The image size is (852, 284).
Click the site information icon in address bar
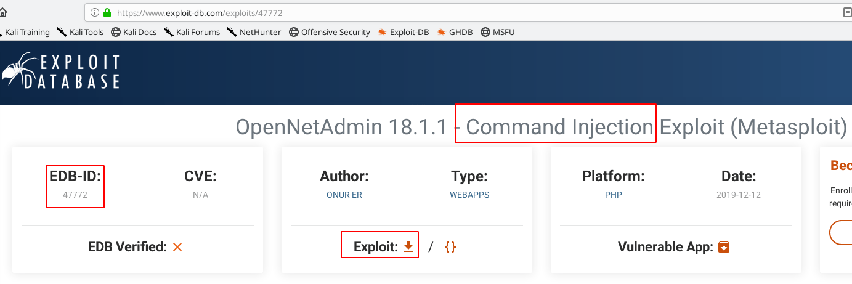click(x=95, y=12)
